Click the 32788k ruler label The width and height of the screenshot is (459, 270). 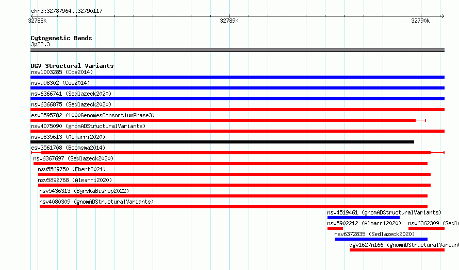tap(37, 21)
